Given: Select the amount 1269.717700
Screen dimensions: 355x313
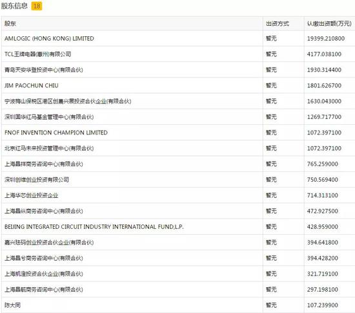Looking at the screenshot, I should [324, 117].
